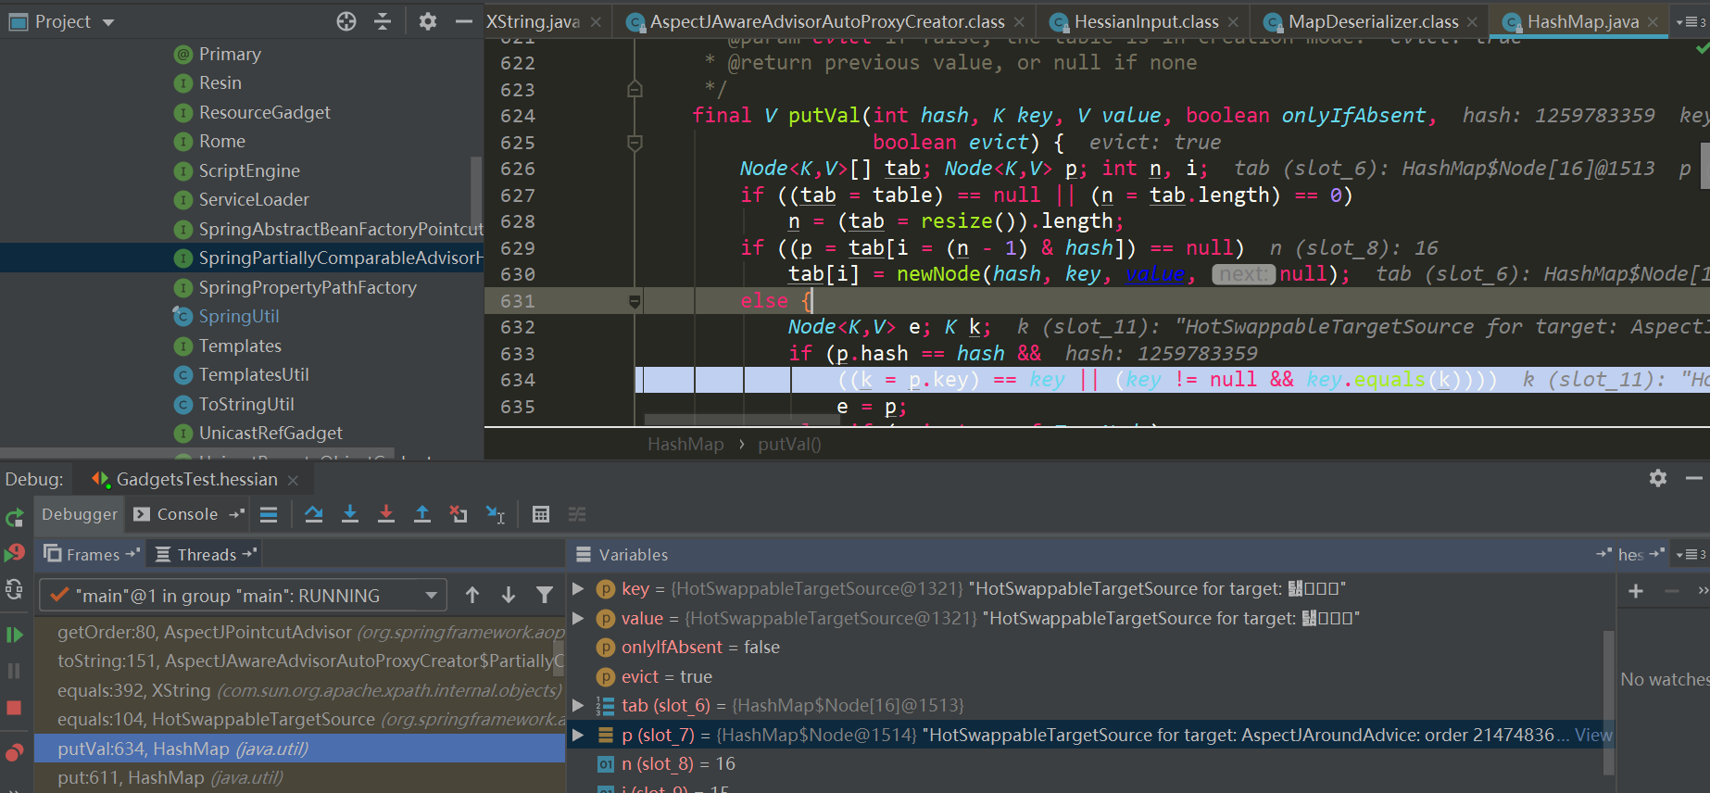Select Templates in the project tree

(240, 346)
